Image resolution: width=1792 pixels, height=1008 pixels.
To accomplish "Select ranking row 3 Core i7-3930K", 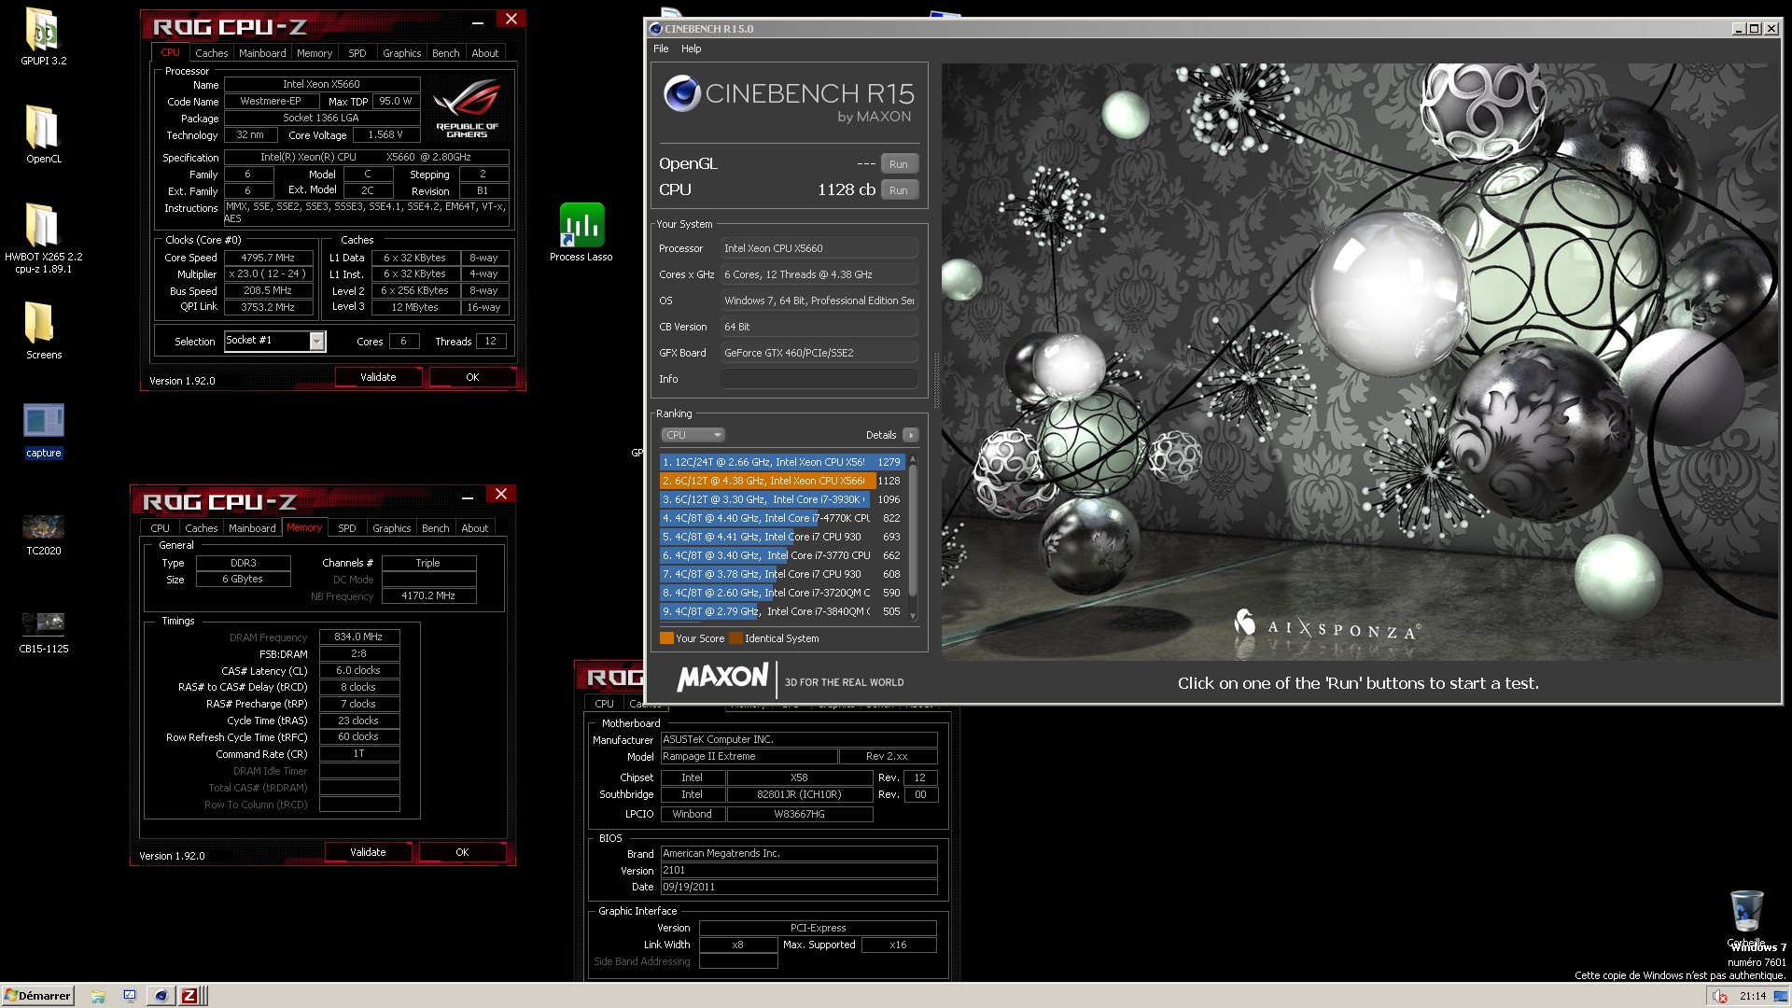I will click(x=782, y=499).
